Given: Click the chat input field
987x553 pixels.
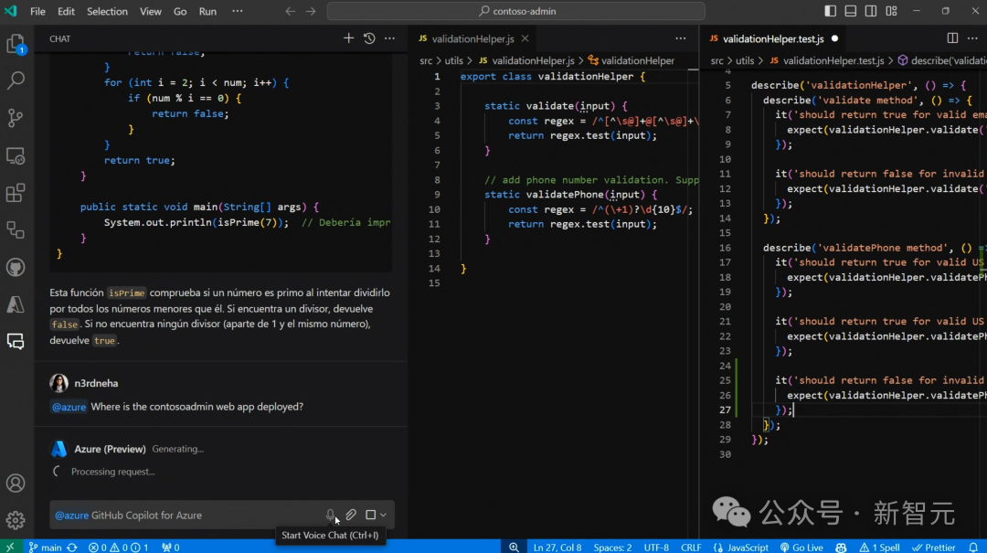Looking at the screenshot, I should (183, 516).
